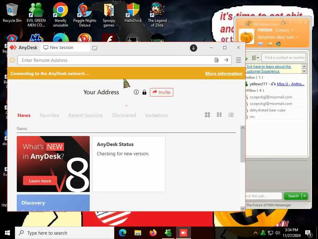Viewport: 318px width, 239px height.
Task: Click the AnyDesk icon in the taskbar
Action: (x=183, y=233)
